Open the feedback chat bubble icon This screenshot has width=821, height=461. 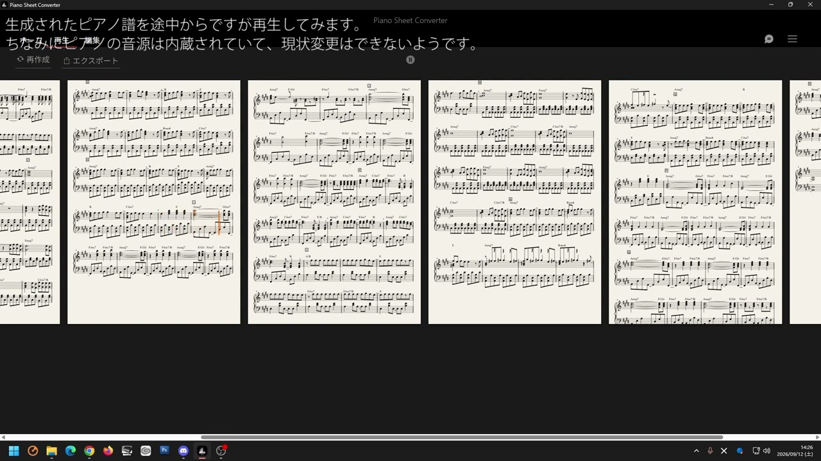769,39
